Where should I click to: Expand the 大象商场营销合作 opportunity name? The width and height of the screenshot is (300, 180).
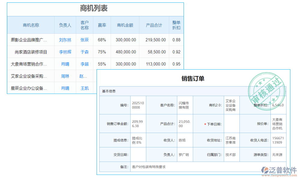(x=31, y=64)
